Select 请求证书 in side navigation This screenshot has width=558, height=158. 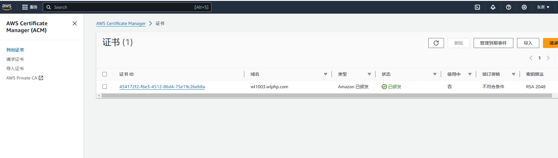click(x=15, y=59)
